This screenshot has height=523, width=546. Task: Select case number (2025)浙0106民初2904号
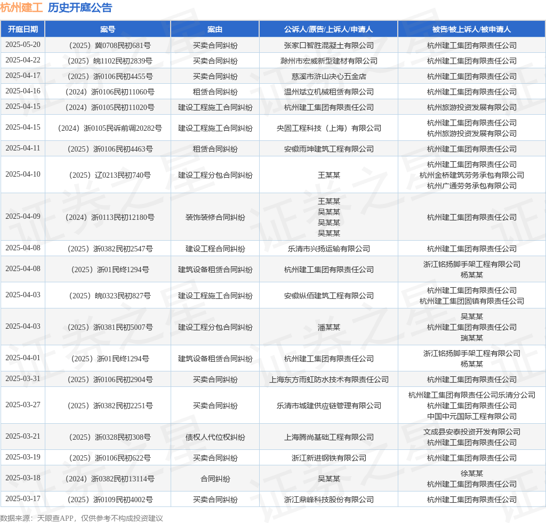(x=108, y=379)
